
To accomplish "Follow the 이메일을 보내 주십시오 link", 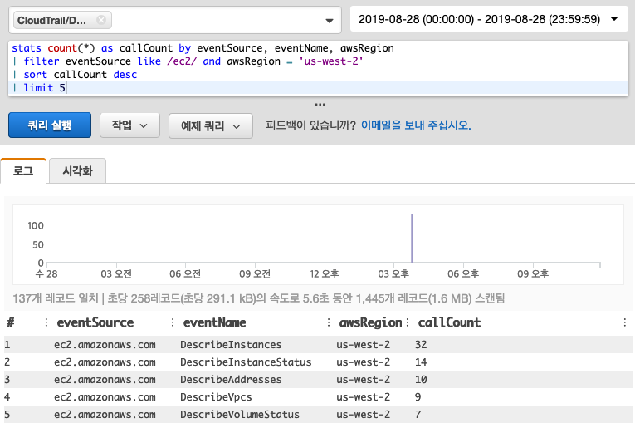I will click(416, 125).
